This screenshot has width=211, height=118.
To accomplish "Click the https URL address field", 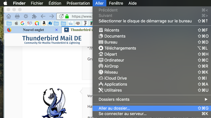I will (82, 16).
